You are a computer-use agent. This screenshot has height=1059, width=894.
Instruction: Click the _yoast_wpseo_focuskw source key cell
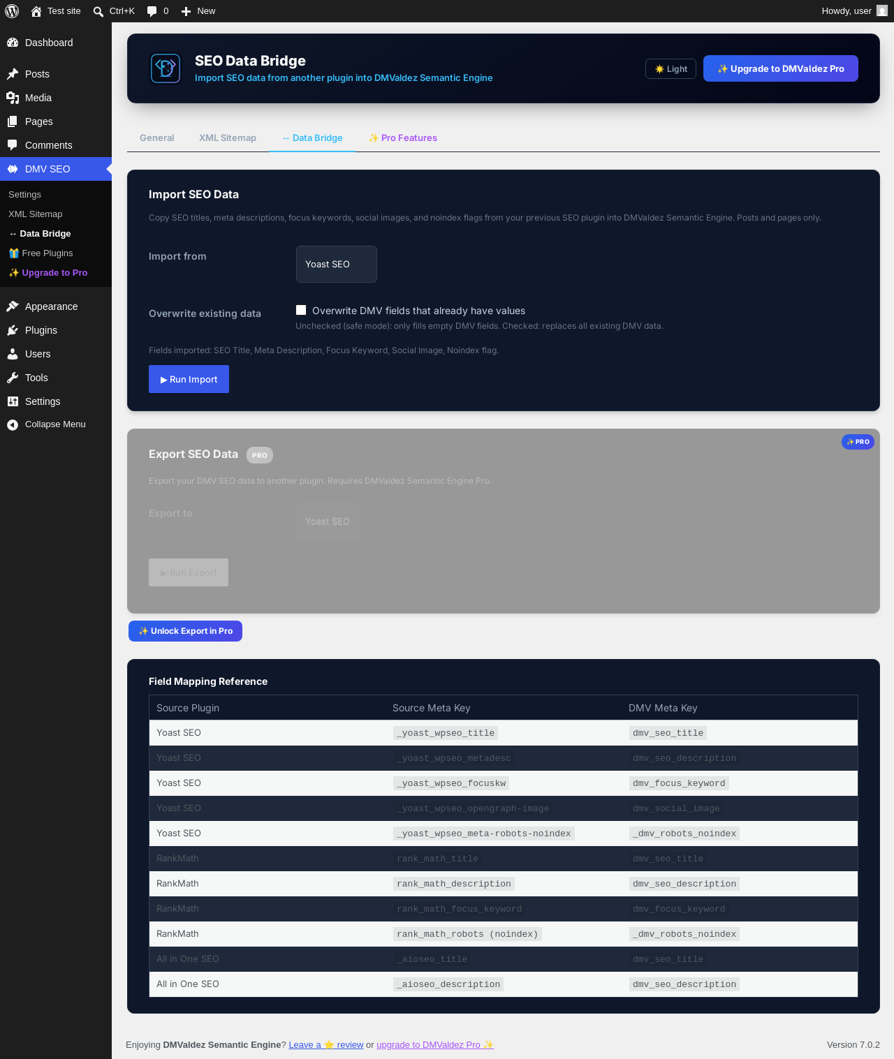tap(451, 783)
